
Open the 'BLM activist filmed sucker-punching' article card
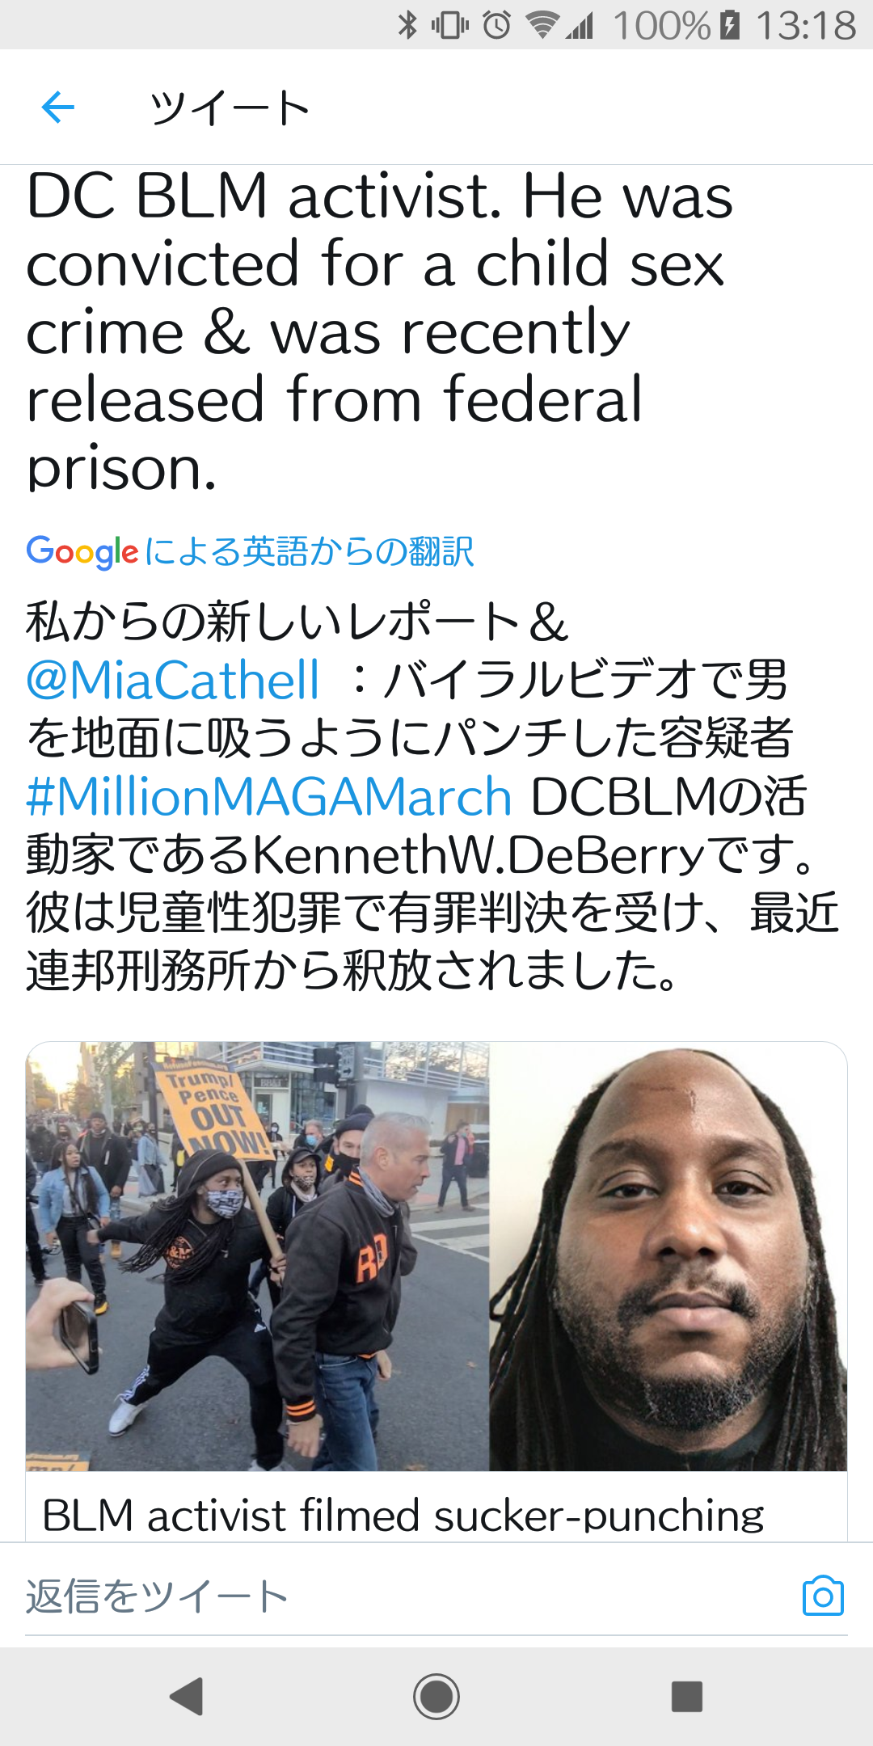[x=436, y=1292]
